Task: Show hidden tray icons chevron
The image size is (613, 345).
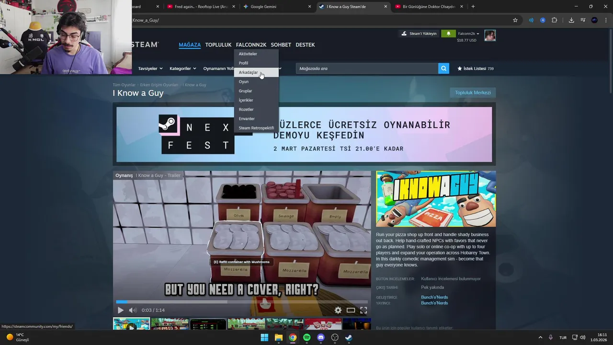Action: [x=541, y=337]
